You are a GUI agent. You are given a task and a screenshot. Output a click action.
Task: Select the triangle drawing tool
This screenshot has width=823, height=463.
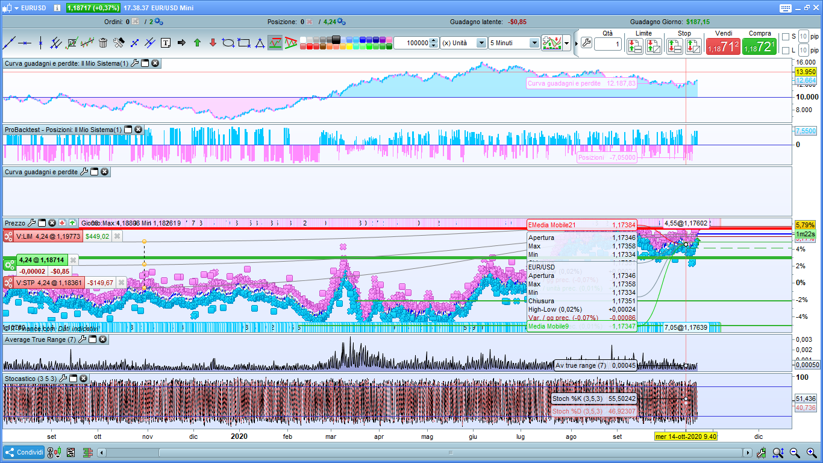[x=260, y=43]
